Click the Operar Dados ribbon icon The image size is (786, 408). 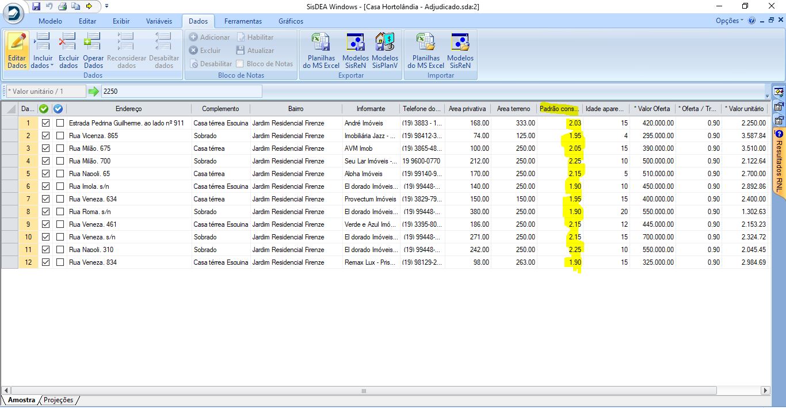pyautogui.click(x=93, y=51)
